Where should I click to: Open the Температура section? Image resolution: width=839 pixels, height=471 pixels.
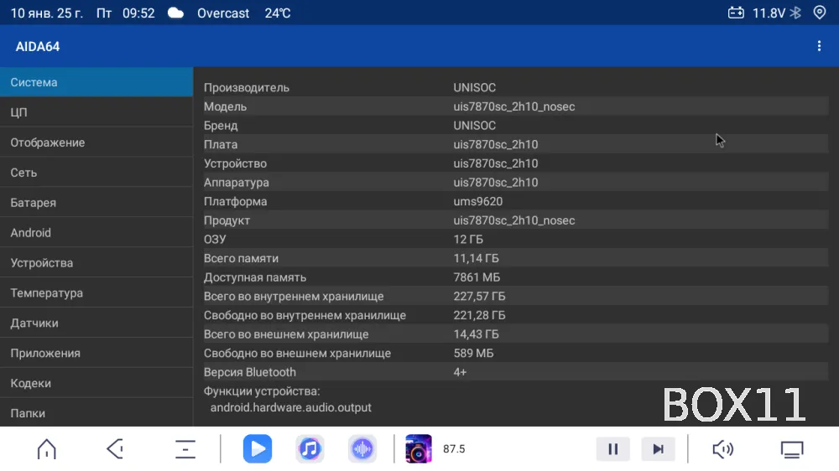[96, 293]
